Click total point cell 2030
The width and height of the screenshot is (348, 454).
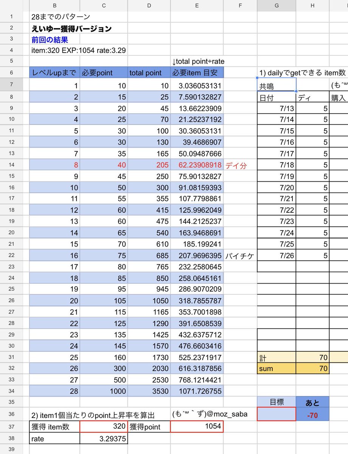click(x=149, y=368)
